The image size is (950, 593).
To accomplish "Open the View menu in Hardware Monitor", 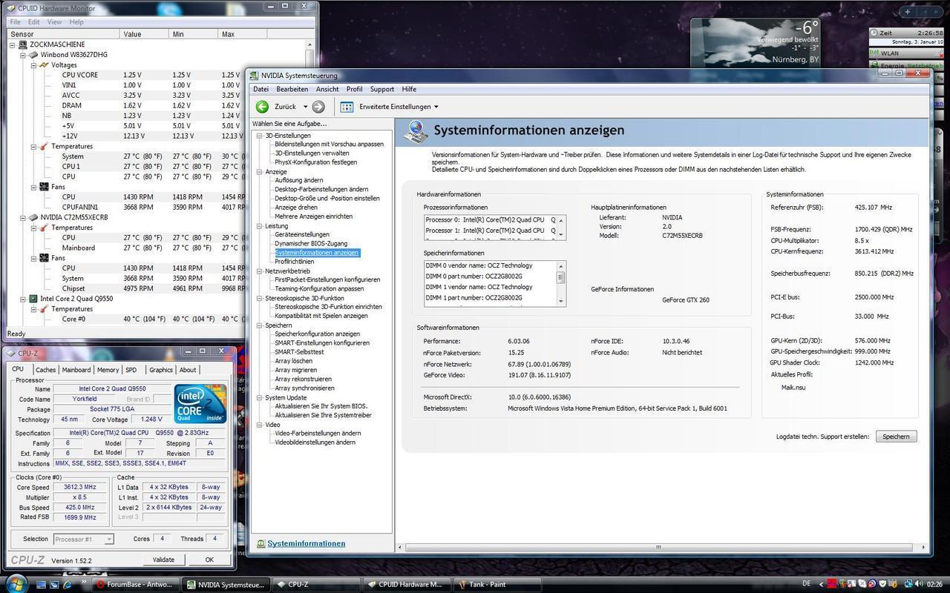I will pyautogui.click(x=54, y=22).
